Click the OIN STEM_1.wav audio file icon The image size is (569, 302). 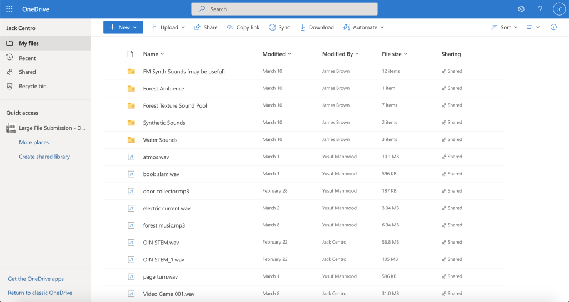[131, 260]
